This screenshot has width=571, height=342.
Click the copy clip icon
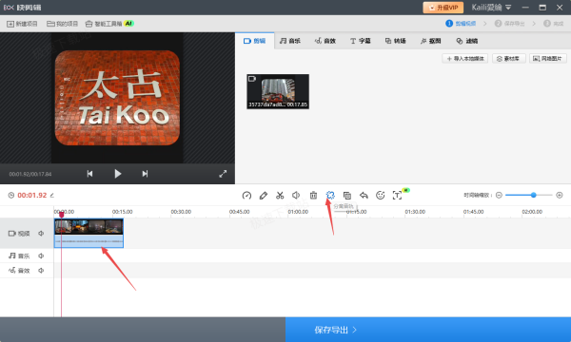click(347, 196)
